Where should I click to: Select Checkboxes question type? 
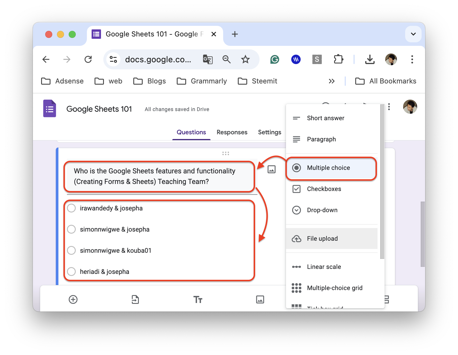[332, 189]
